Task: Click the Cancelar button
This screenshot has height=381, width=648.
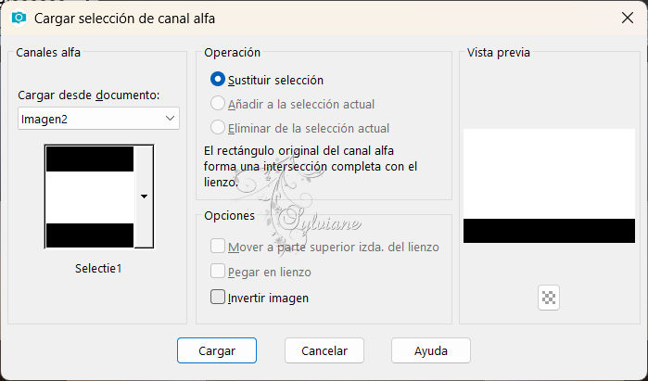Action: 324,350
